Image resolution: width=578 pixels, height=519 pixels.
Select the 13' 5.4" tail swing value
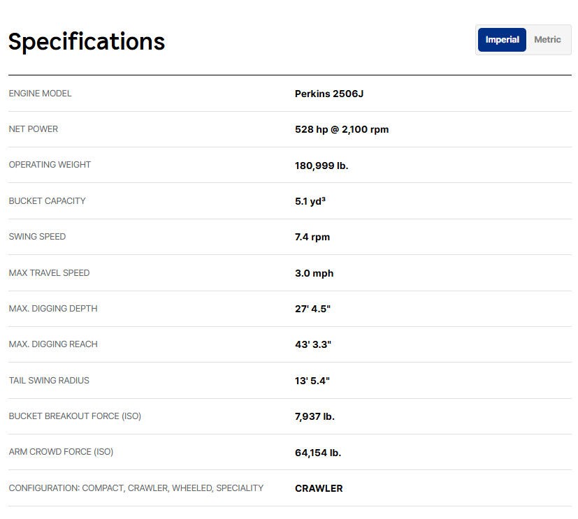pyautogui.click(x=312, y=381)
